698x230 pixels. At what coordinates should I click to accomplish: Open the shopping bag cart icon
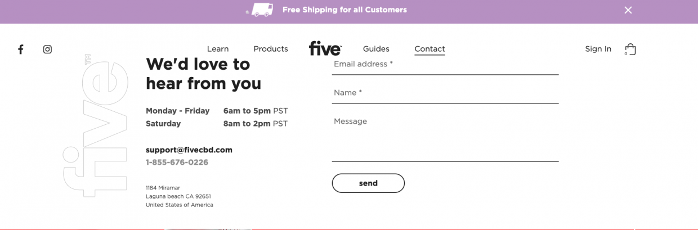pos(630,49)
